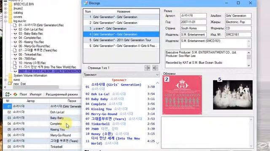The width and height of the screenshot is (270, 151).
Task: Click the catalog folder icon
Action: click(x=10, y=13)
